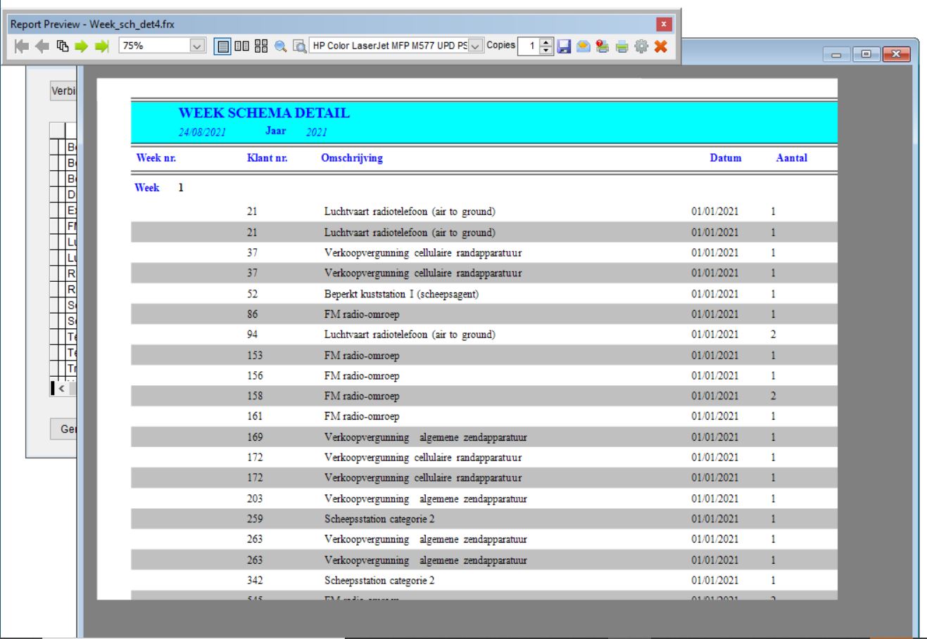Click klant nr. 169
Image resolution: width=927 pixels, height=639 pixels.
[x=255, y=437]
